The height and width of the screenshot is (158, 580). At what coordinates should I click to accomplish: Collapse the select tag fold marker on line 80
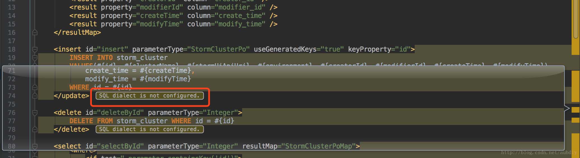pyautogui.click(x=35, y=146)
